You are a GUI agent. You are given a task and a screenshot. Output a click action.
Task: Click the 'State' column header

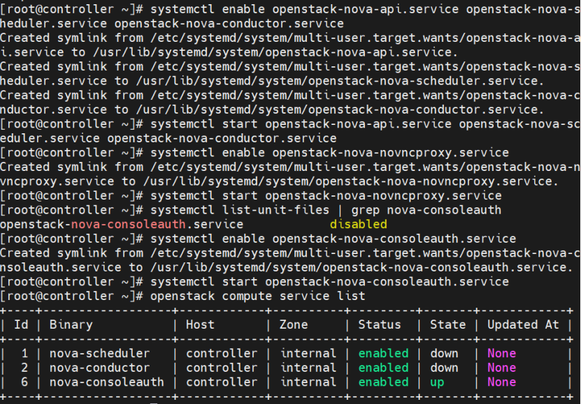(x=447, y=324)
